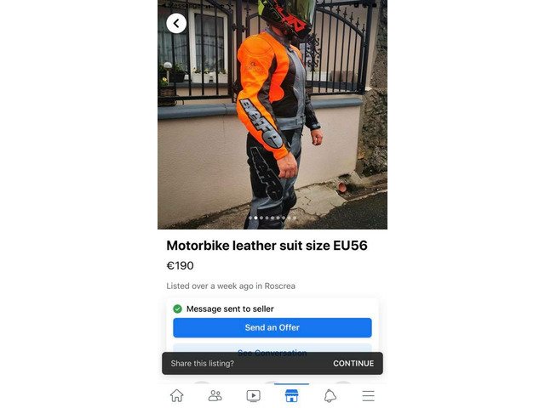545x408 pixels.
Task: Tap the green message sent checkmark
Action: [x=178, y=309]
